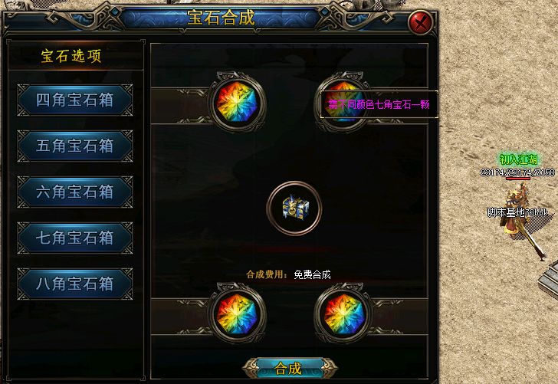The height and width of the screenshot is (384, 558).
Task: Choose 六角宝石箱 from gem options
Action: (x=75, y=192)
